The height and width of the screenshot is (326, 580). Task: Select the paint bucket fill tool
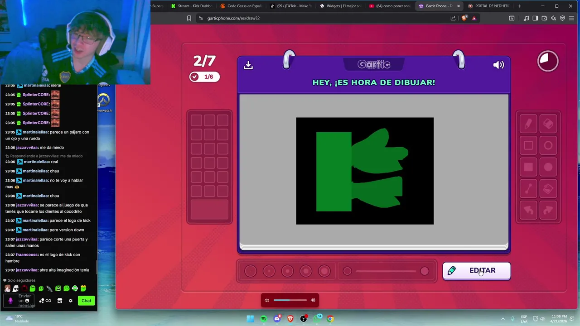click(x=548, y=189)
